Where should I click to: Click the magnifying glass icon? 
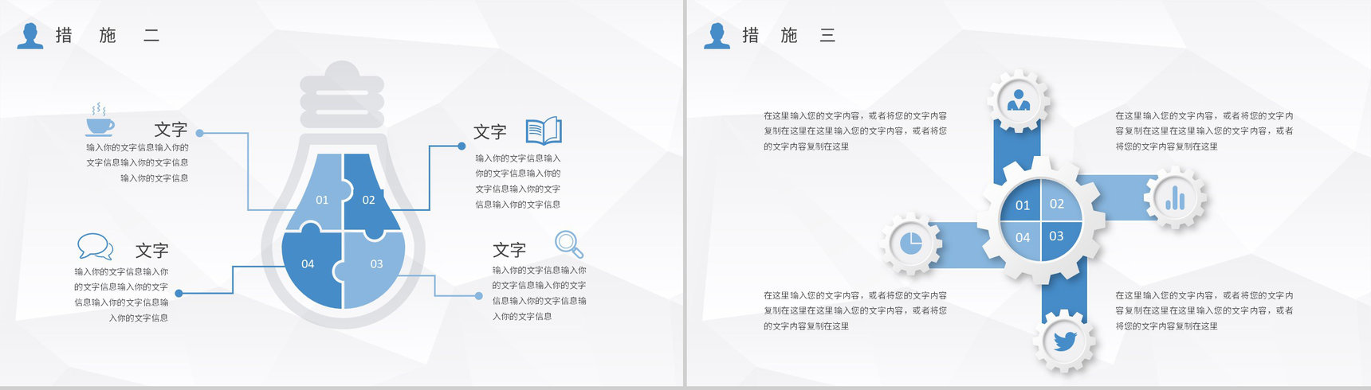tap(569, 244)
